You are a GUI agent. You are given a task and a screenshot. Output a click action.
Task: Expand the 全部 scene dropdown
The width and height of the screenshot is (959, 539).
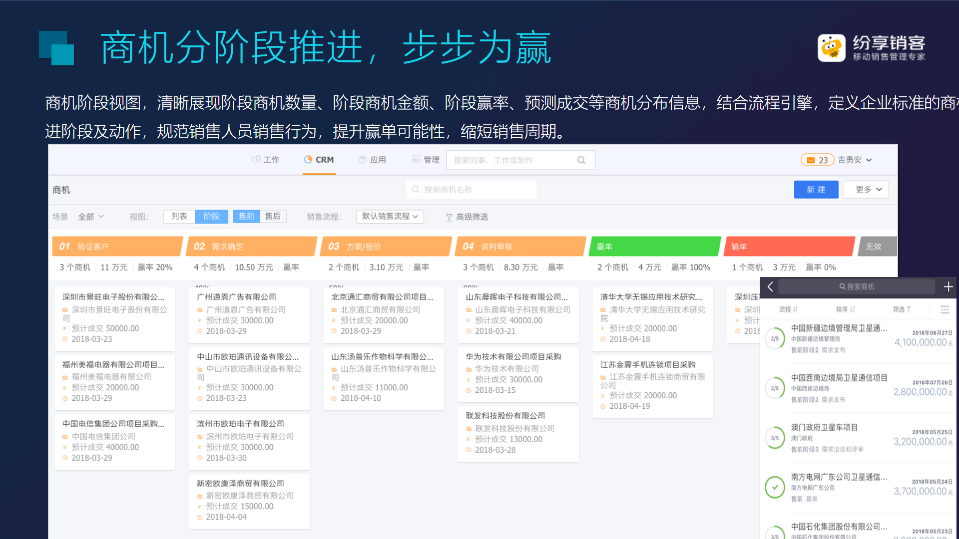pyautogui.click(x=91, y=217)
